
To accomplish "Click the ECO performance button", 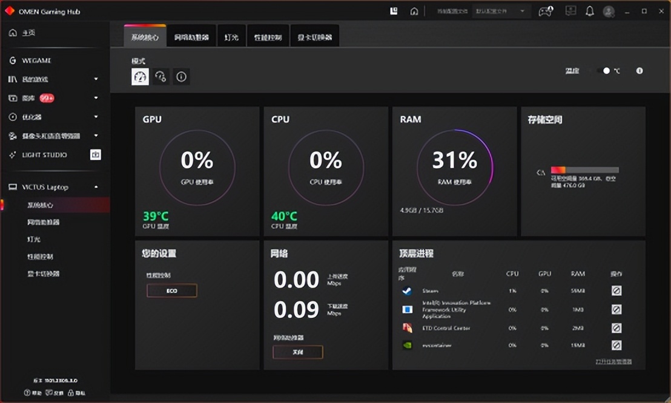I will pos(172,291).
